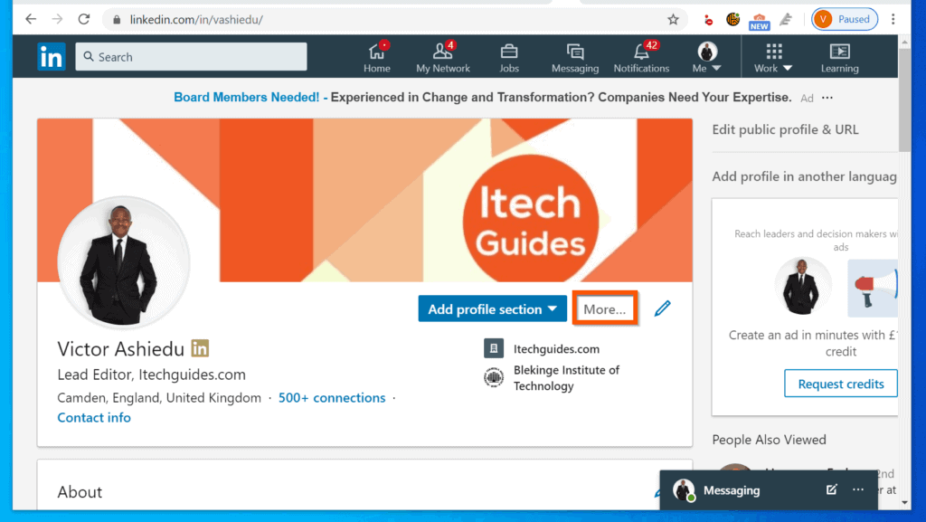The image size is (926, 522).
Task: Open the Add profile section dropdown
Action: coord(492,308)
